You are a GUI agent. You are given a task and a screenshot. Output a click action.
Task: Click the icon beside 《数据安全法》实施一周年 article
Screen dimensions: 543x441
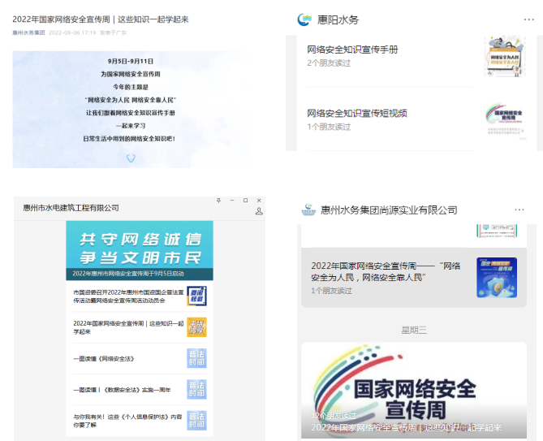(196, 390)
